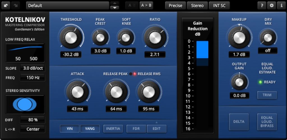Toggle the EQUAL LOUD. BYPASS button
Image resolution: width=287 pixels, height=140 pixels.
pos(267,122)
